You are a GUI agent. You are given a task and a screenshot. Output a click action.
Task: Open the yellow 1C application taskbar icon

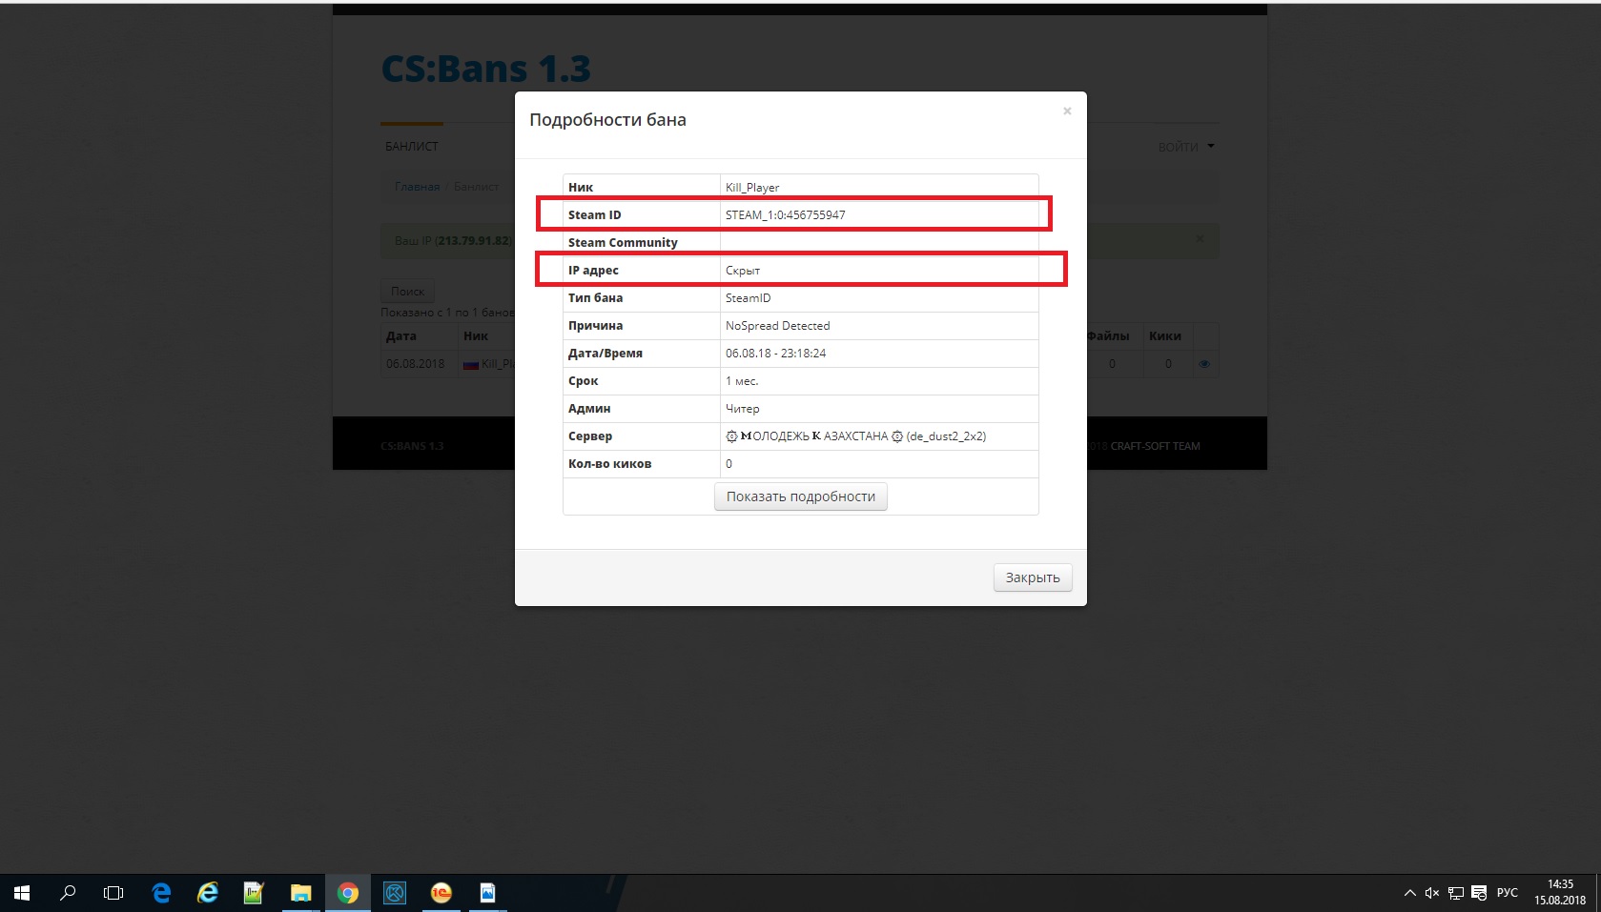441,893
